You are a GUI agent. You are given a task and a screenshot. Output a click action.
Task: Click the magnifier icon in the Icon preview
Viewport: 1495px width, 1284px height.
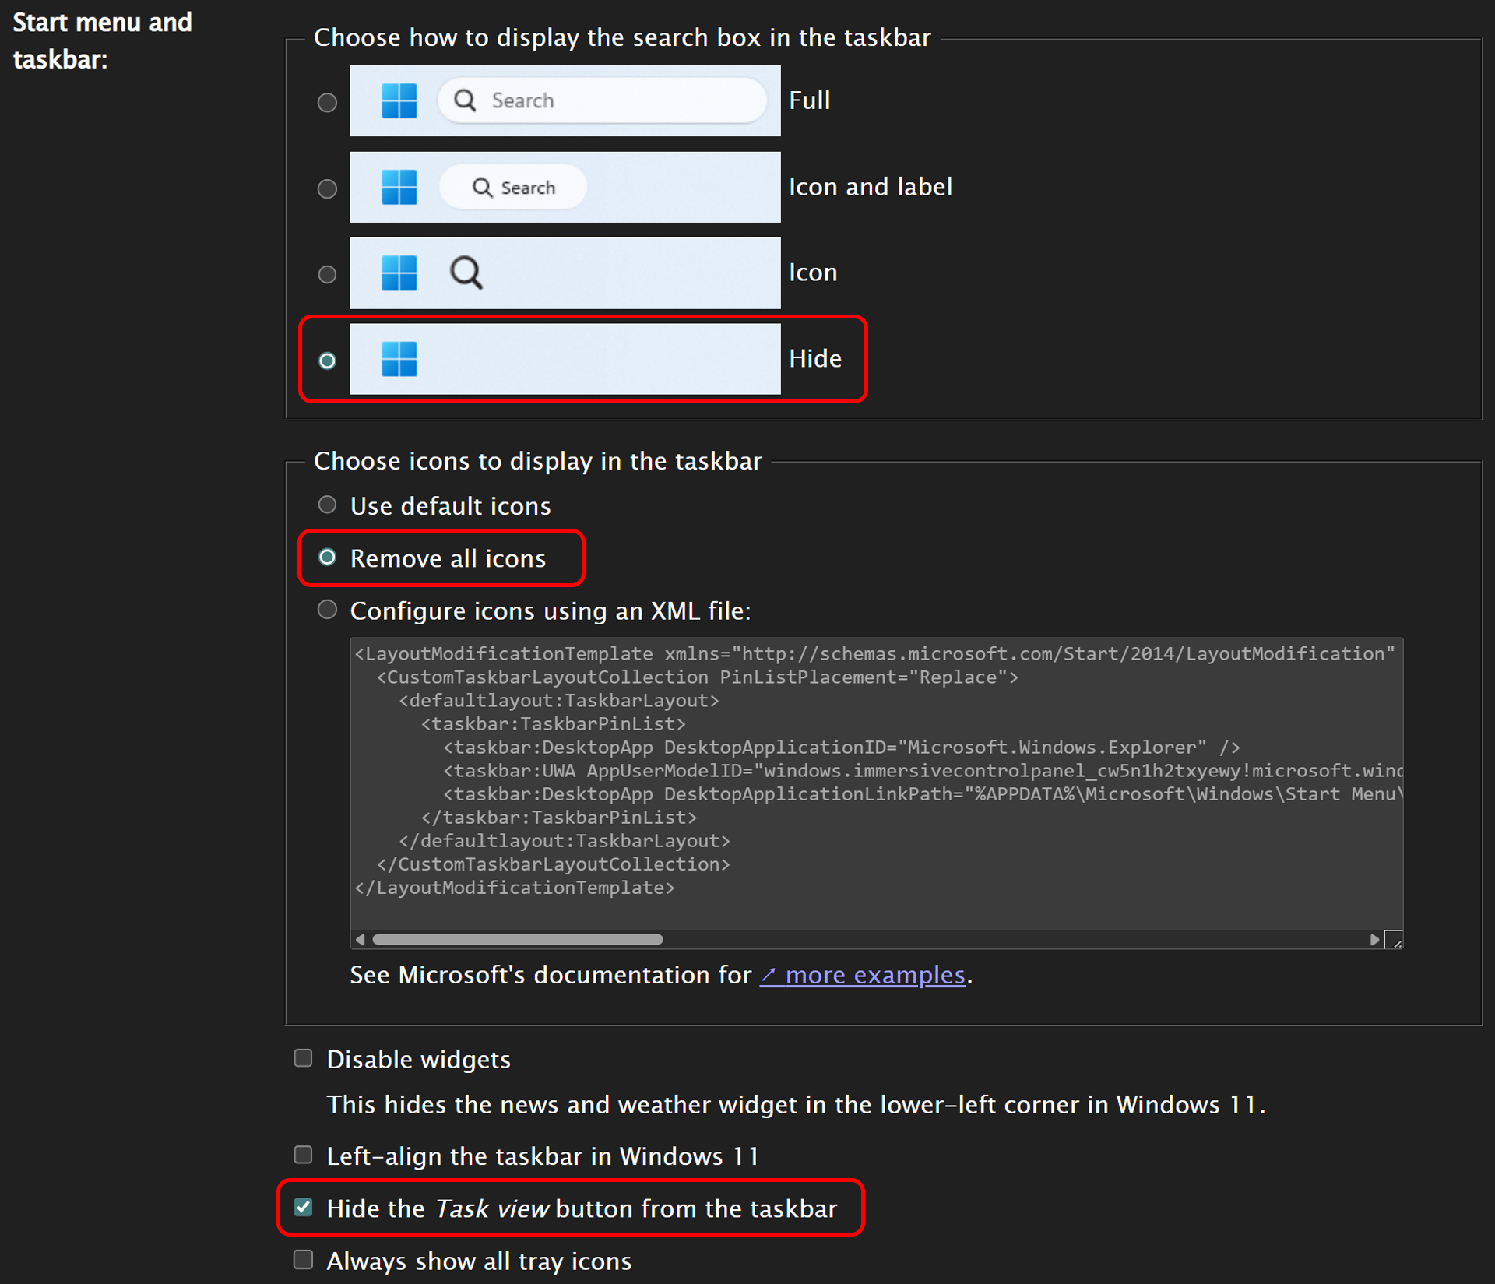466,273
